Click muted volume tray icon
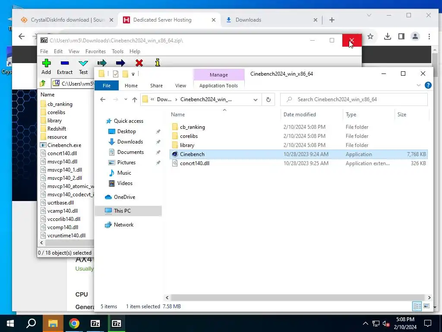This screenshot has height=332, width=442. [386, 323]
